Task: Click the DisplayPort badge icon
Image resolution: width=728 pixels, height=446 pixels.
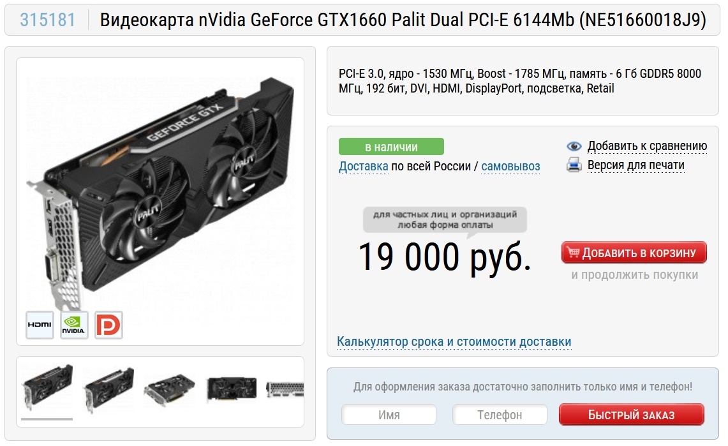Action: point(108,325)
